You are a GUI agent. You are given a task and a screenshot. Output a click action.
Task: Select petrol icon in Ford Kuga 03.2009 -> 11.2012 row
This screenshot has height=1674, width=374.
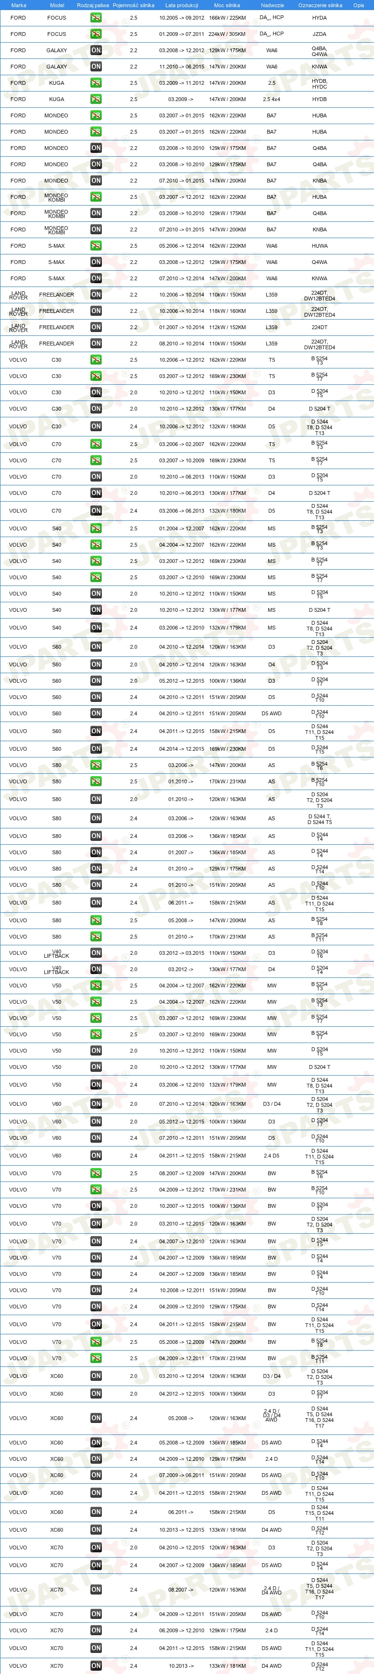96,83
